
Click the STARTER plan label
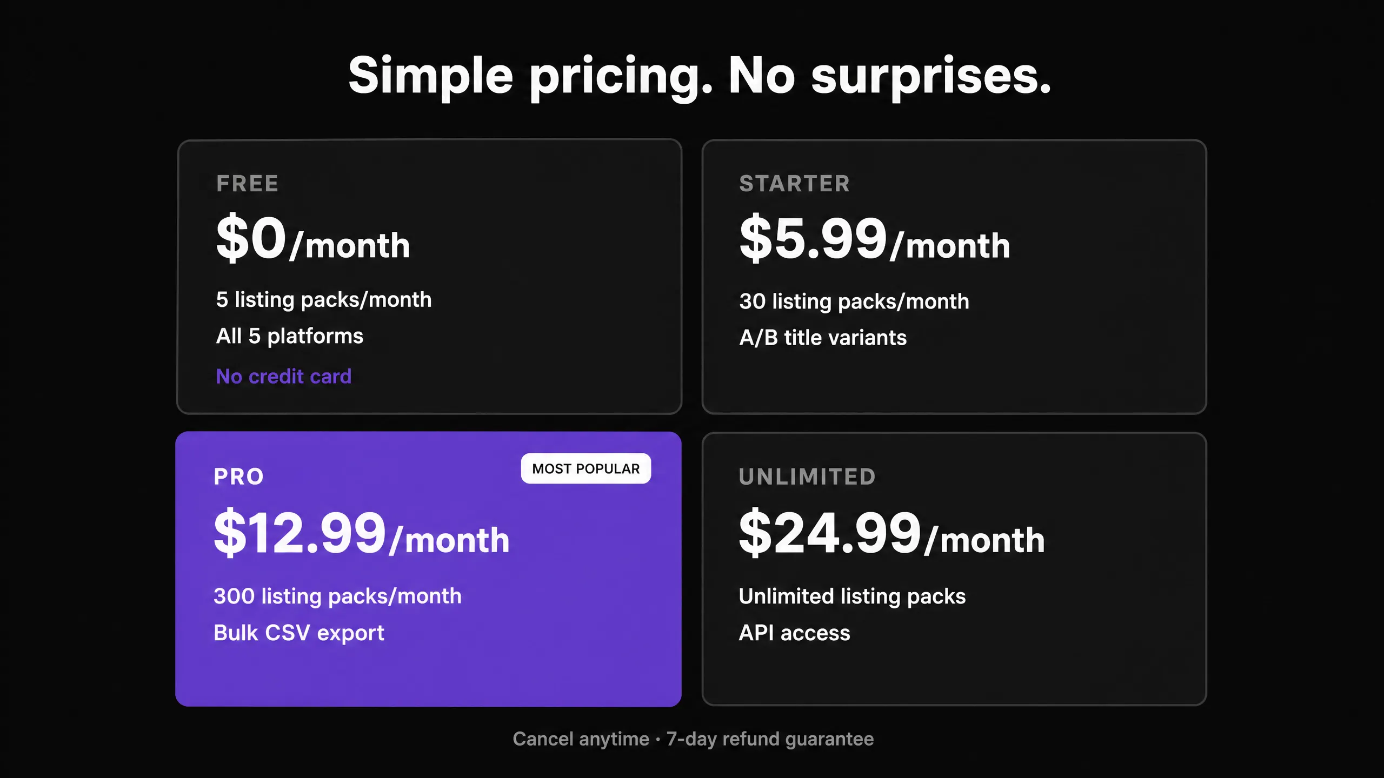pos(795,184)
